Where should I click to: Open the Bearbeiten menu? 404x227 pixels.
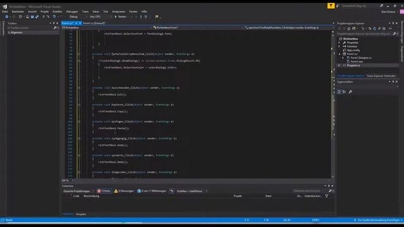point(18,11)
